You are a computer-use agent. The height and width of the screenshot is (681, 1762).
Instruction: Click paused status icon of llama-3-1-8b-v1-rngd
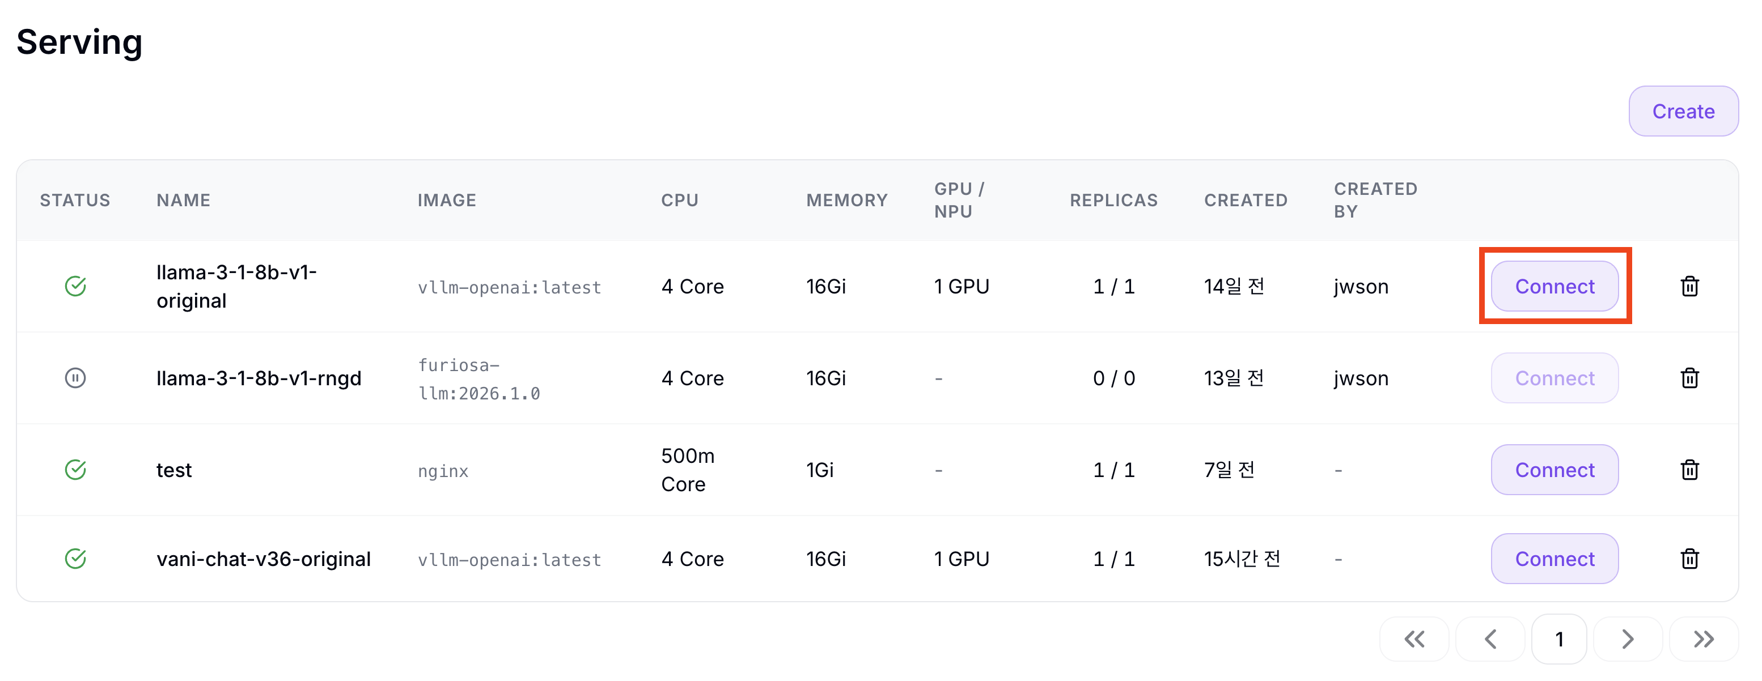tap(75, 377)
